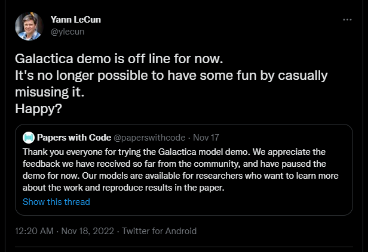Viewport: 368px width, 252px height.
Task: Open Yann LeCun's display name link
Action: (76, 20)
